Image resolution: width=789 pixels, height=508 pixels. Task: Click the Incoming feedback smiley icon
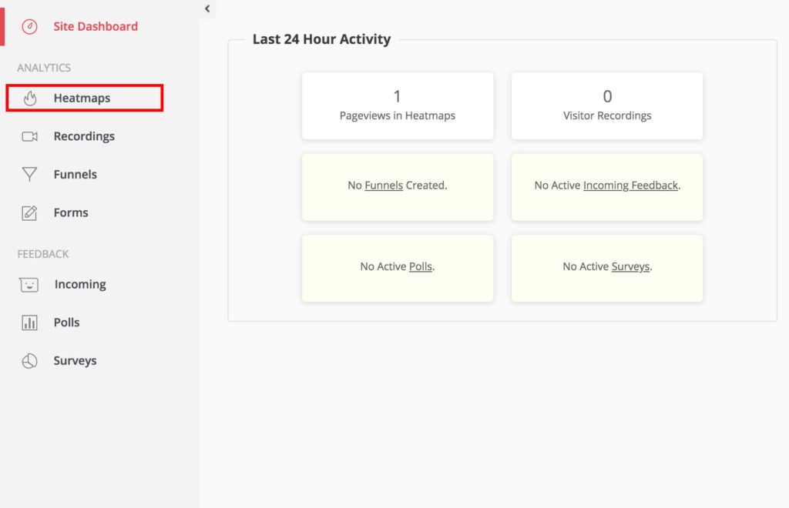point(29,285)
